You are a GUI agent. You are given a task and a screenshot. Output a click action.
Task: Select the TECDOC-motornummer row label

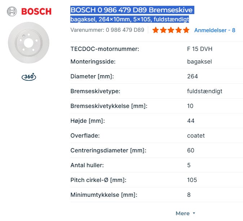(x=105, y=49)
